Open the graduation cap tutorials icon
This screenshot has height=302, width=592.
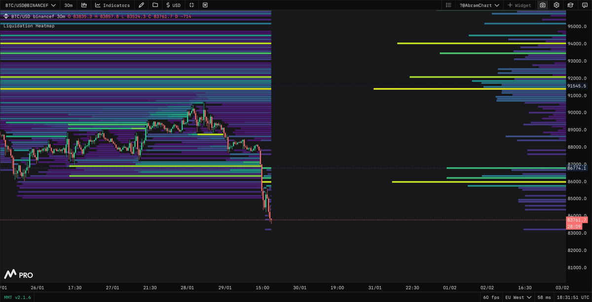point(570,5)
